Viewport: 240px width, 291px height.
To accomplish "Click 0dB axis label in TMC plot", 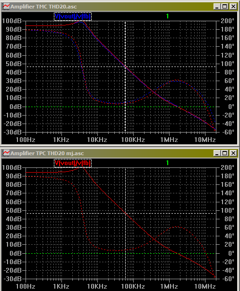I will (16, 107).
